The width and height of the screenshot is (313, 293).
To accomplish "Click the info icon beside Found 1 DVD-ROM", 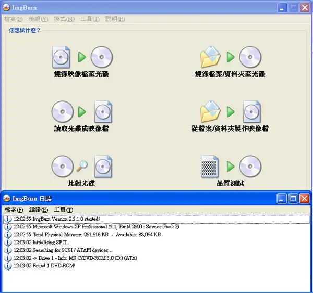I will pos(8,266).
